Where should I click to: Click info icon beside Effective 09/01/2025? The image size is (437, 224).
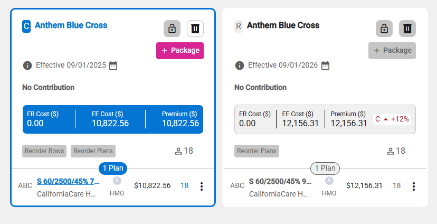(27, 66)
